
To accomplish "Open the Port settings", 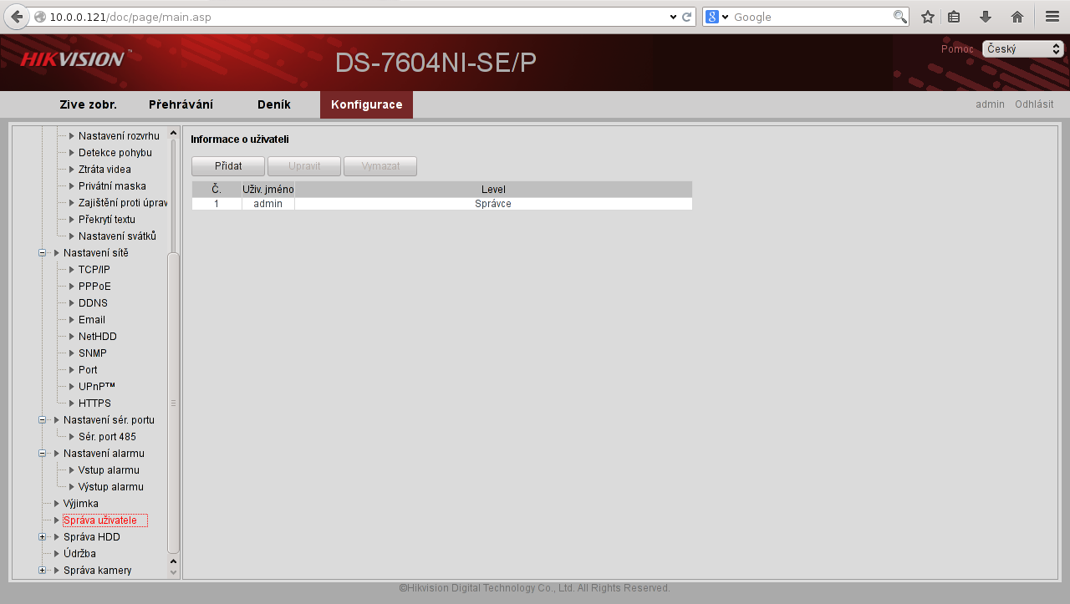I will click(88, 370).
